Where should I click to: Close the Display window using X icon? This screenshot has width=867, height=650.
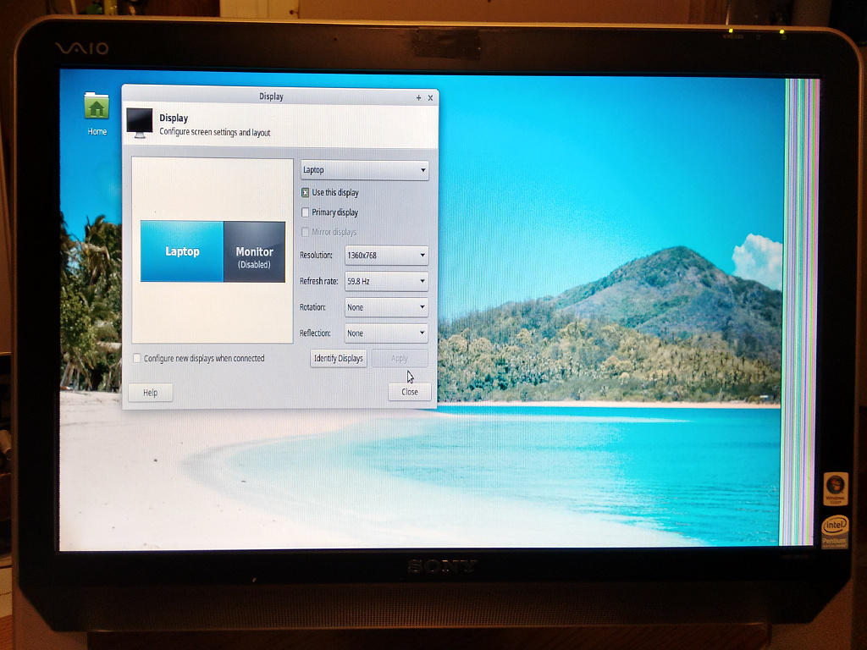coord(430,98)
